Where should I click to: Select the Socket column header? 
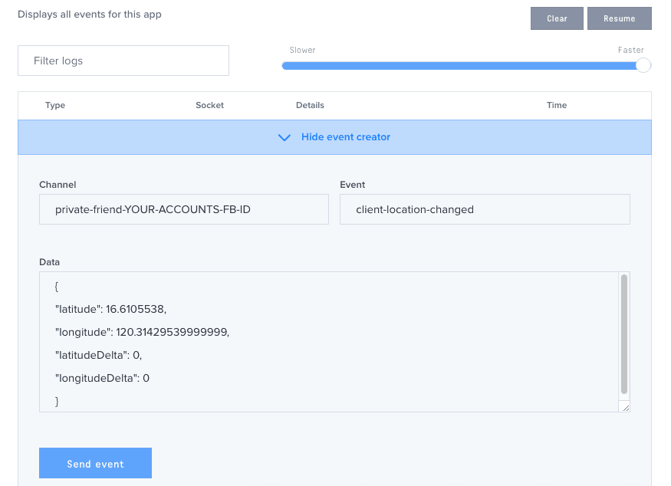tap(209, 105)
